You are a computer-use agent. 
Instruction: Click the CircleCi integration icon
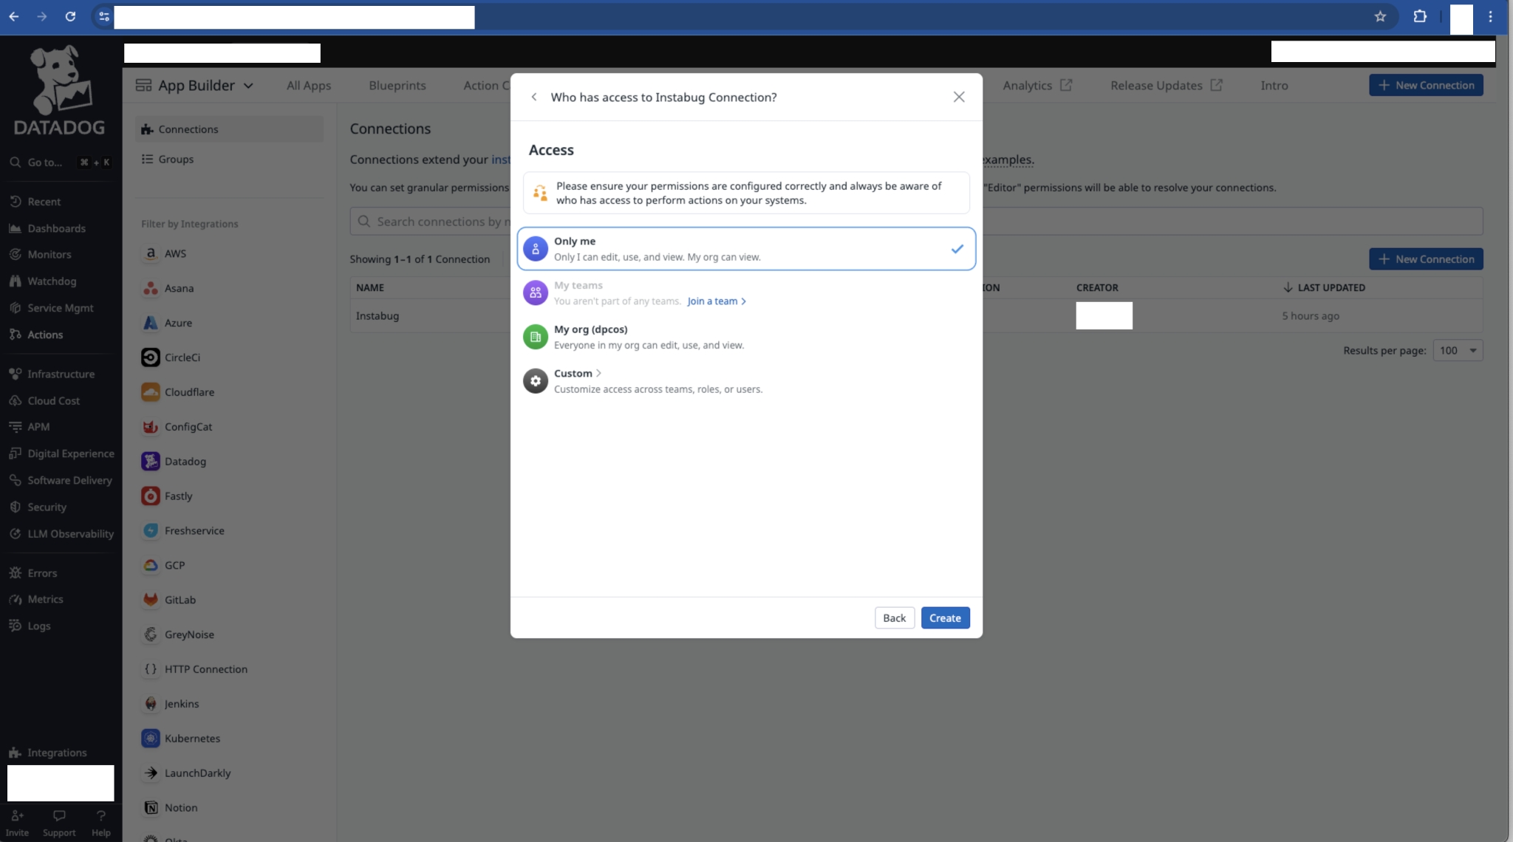(151, 357)
